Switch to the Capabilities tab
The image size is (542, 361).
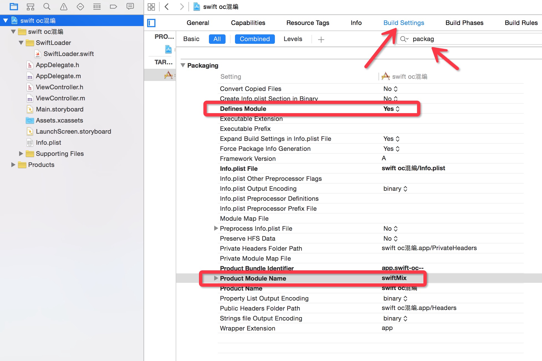click(248, 23)
